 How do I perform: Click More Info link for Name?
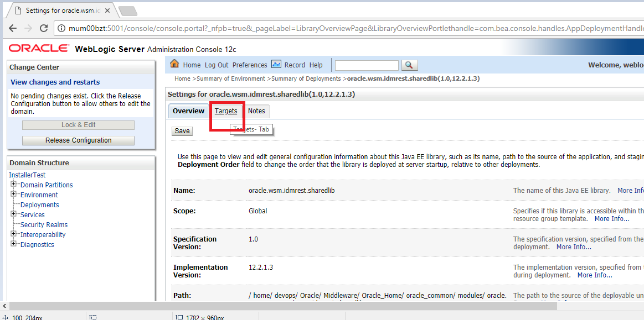click(631, 191)
